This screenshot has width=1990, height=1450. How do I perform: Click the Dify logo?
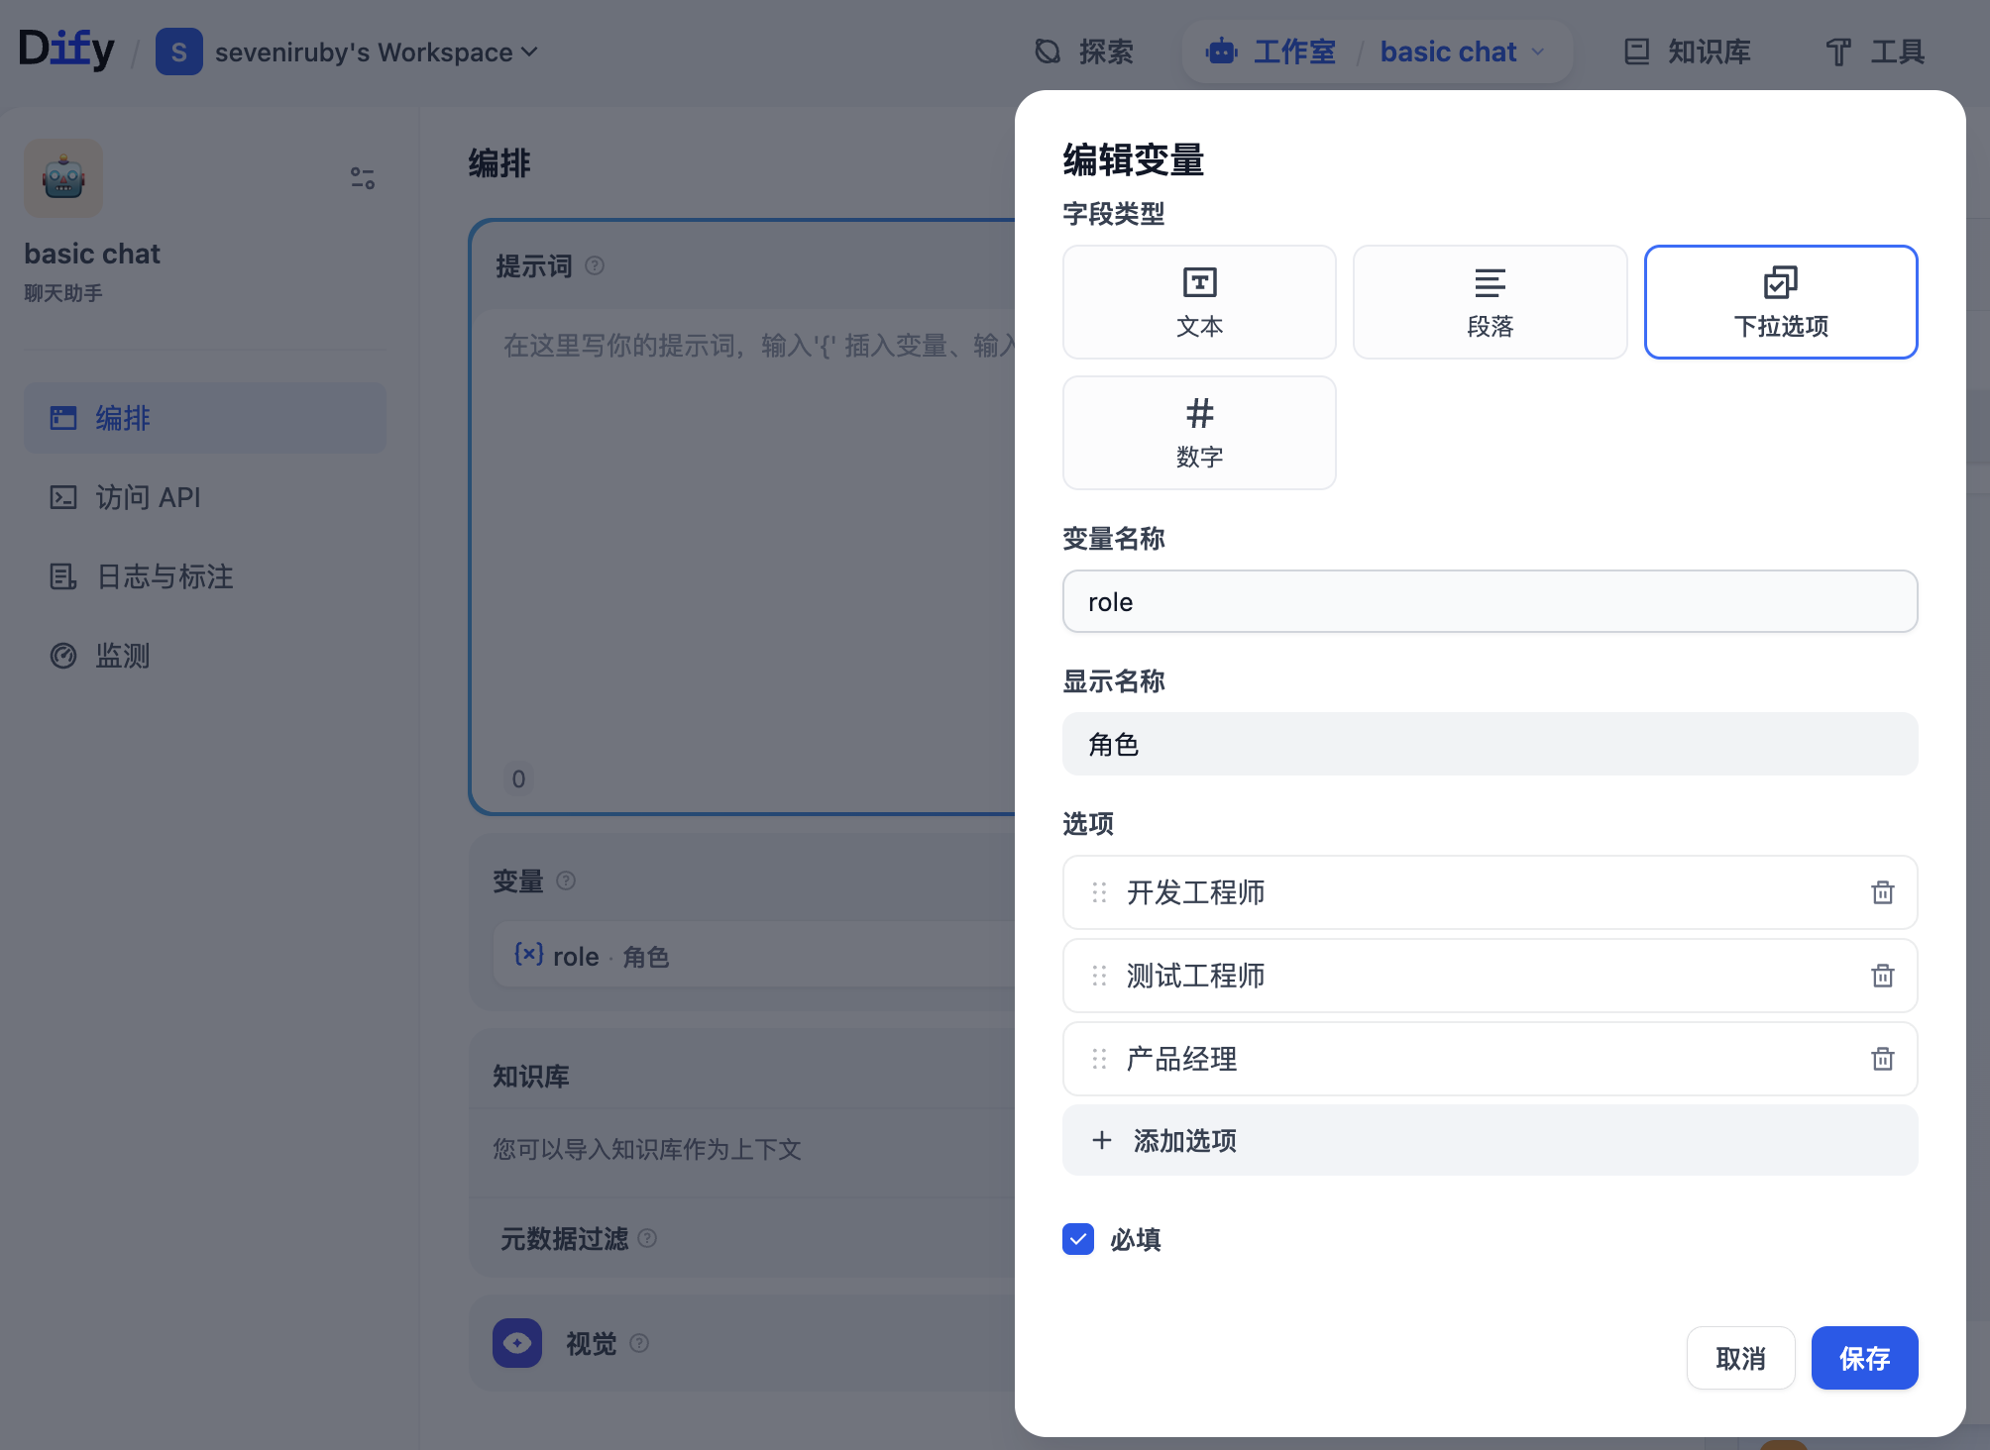click(x=66, y=50)
